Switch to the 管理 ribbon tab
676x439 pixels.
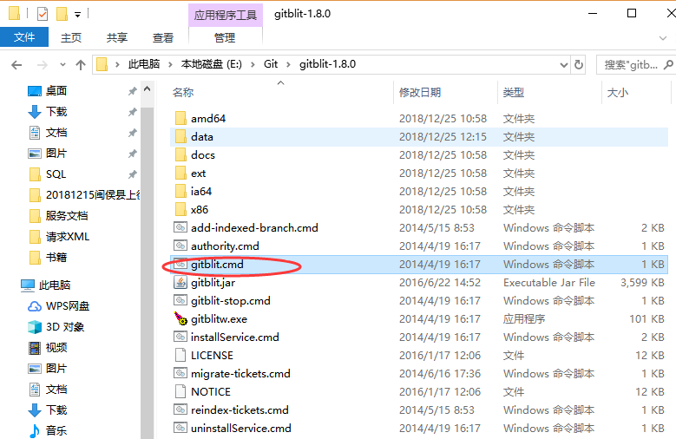(225, 37)
